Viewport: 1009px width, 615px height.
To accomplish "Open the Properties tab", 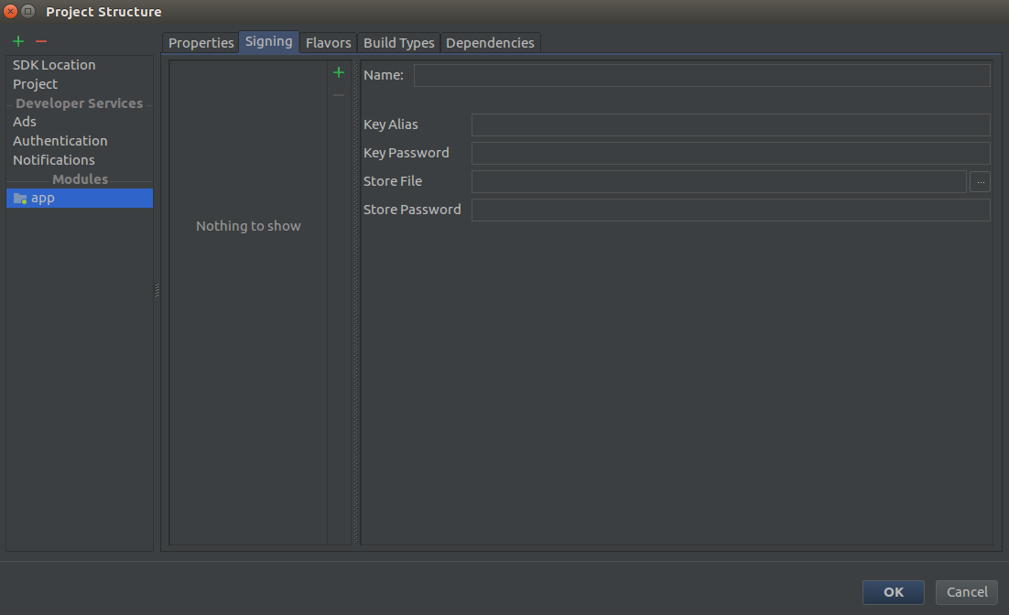I will click(x=201, y=42).
